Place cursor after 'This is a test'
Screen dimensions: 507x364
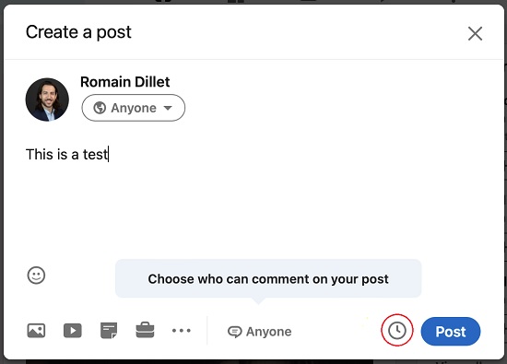coord(109,154)
